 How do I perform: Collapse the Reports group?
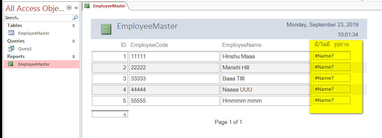[x=73, y=56]
